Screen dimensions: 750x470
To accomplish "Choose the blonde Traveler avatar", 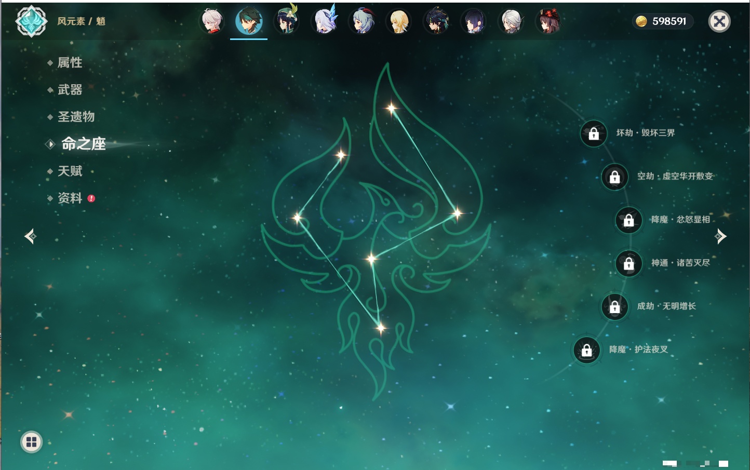I will click(x=399, y=21).
